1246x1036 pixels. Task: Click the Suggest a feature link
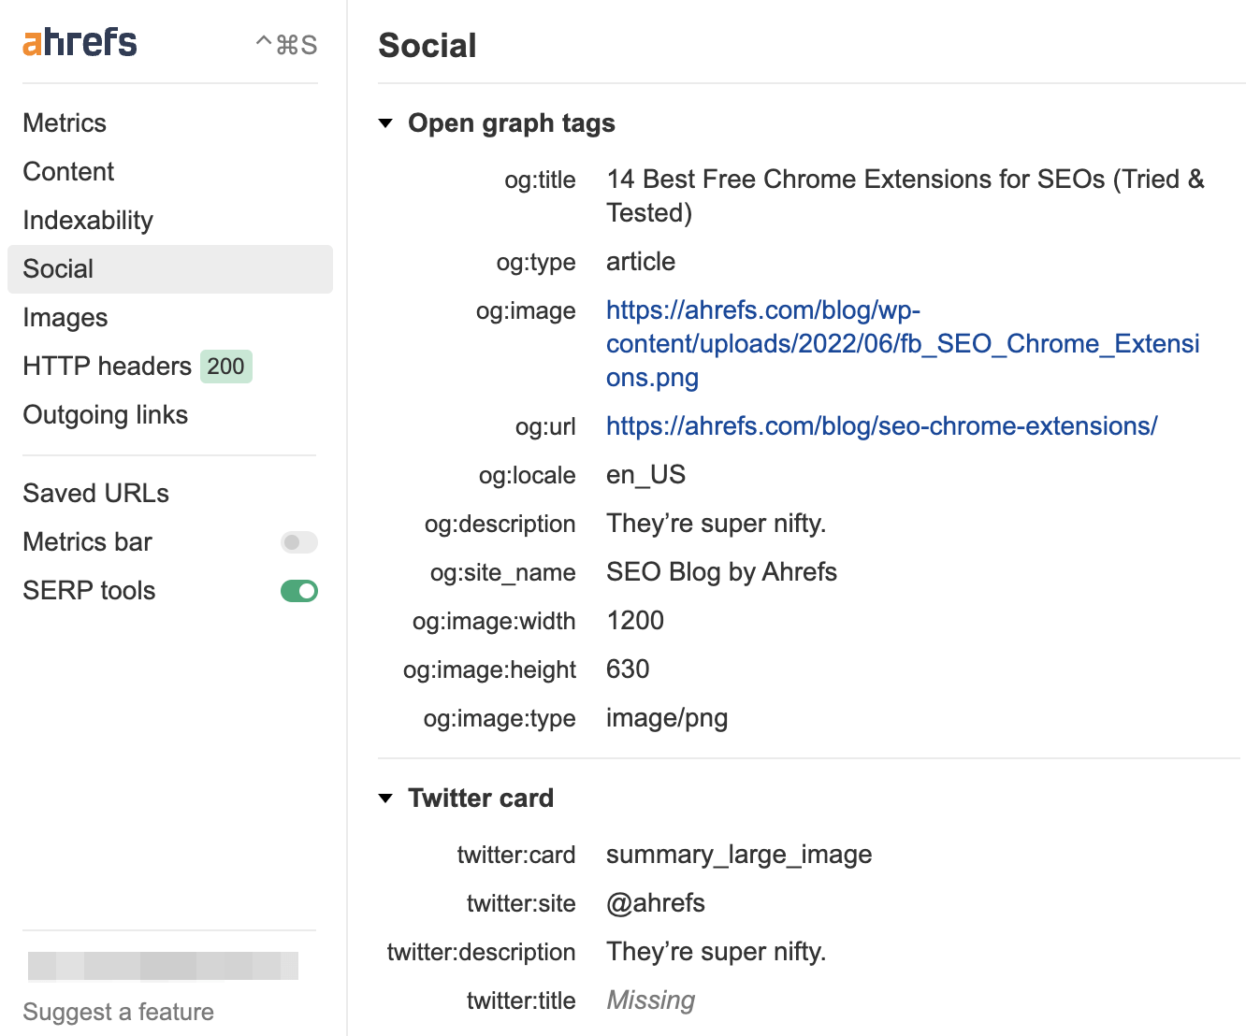click(118, 1012)
